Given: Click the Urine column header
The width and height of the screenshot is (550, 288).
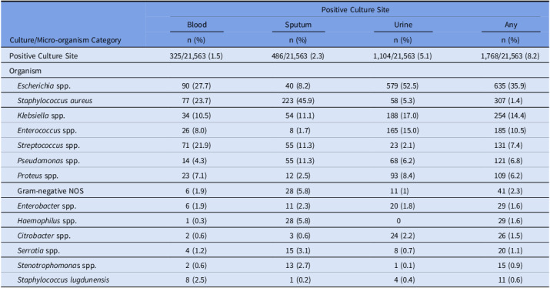Looking at the screenshot, I should pos(403,25).
